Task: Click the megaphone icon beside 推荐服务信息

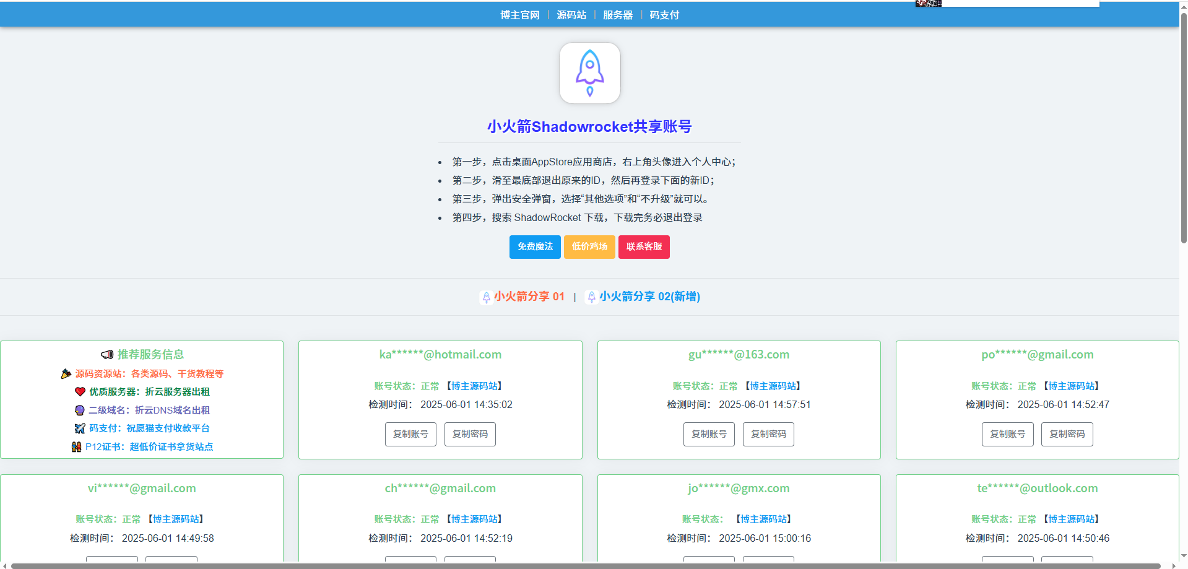Action: pos(107,355)
